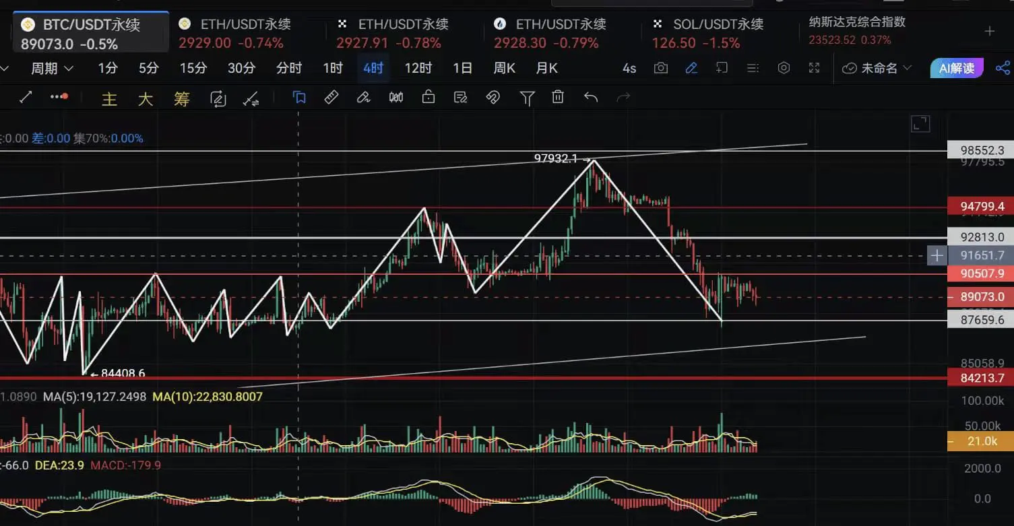The height and width of the screenshot is (526, 1014).
Task: Expand the chevron left of 周期
Action: tap(5, 68)
